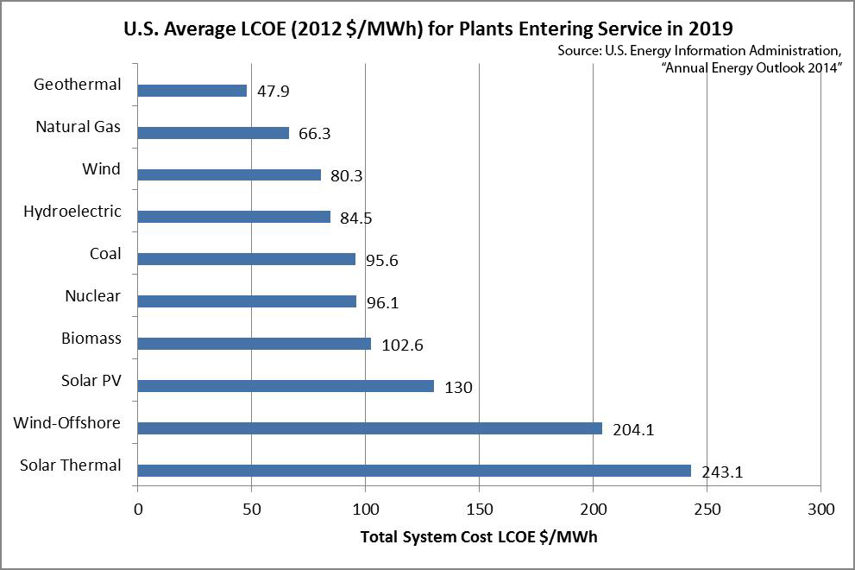Click the Wind-Offshore bar in the chart

370,428
